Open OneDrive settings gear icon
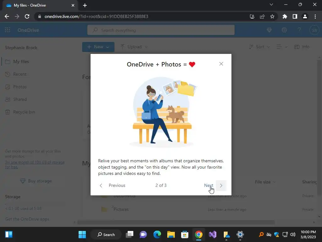This screenshot has height=242, width=322. (x=284, y=30)
